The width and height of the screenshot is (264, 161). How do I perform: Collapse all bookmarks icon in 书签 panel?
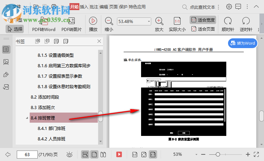point(47,41)
